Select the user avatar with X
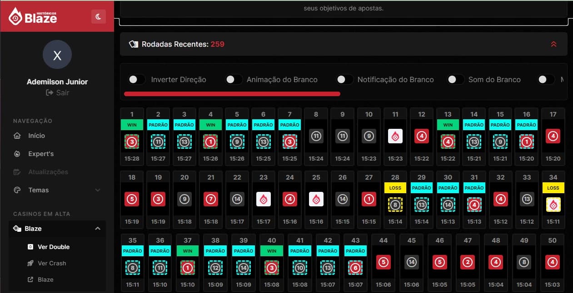Screen dimensions: 573x293 [57, 54]
